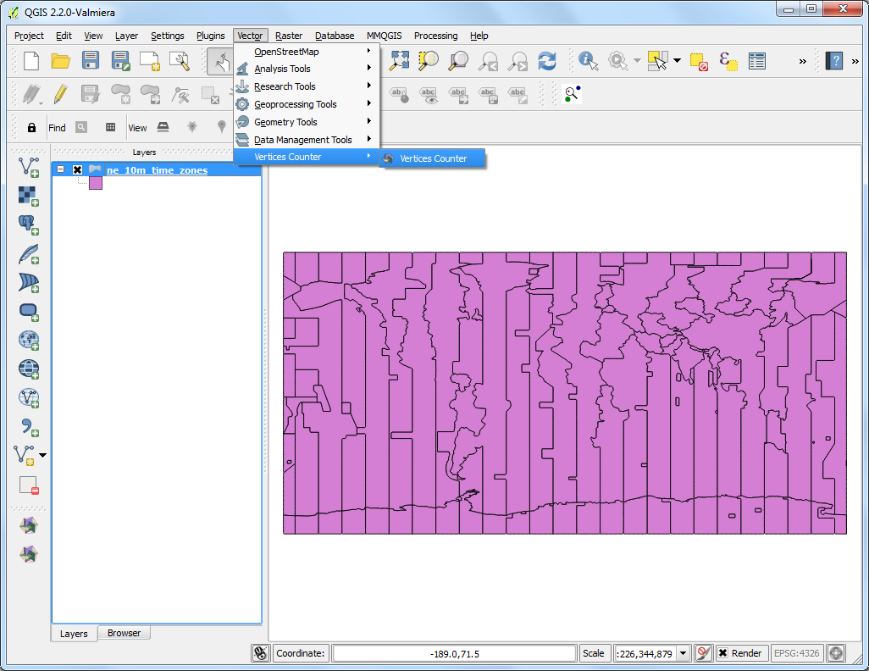
Task: Open the scale value dropdown
Action: 684,652
